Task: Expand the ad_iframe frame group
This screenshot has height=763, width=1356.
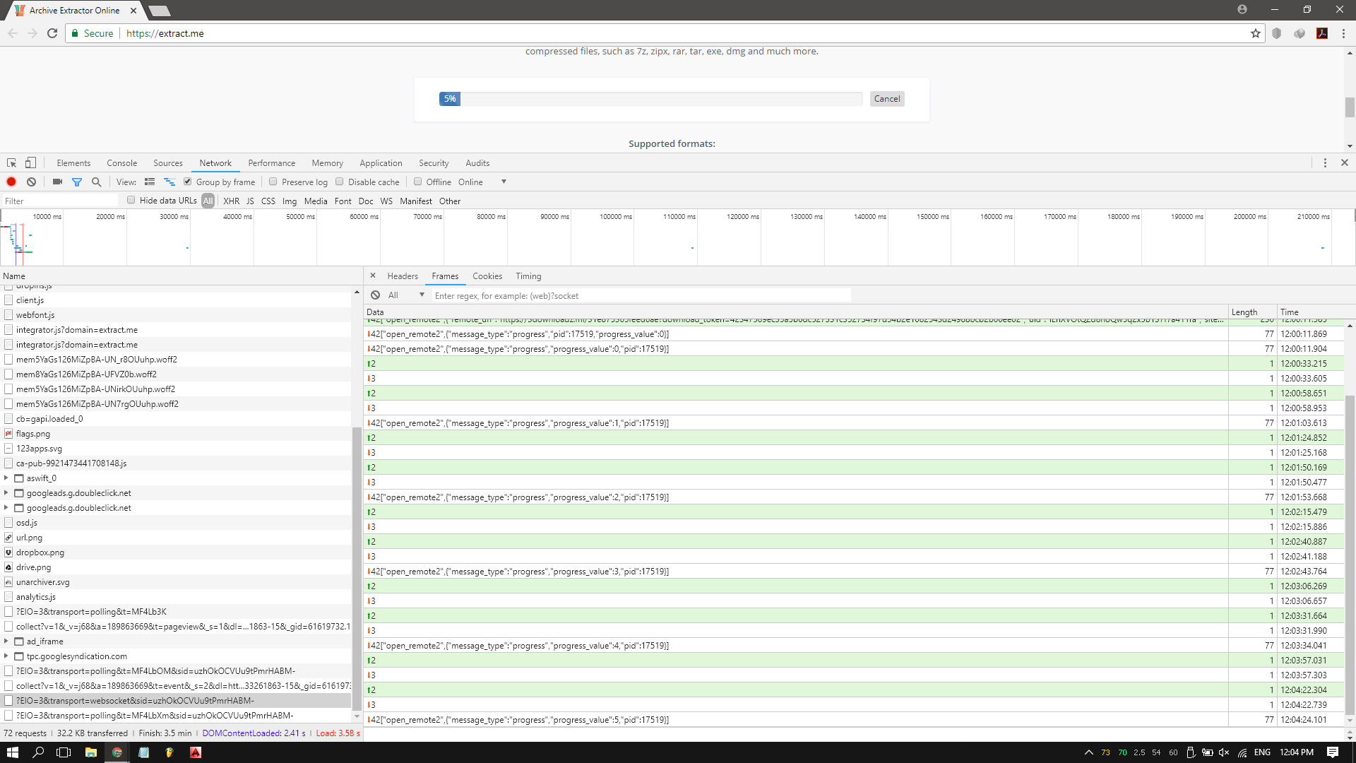Action: pos(6,641)
